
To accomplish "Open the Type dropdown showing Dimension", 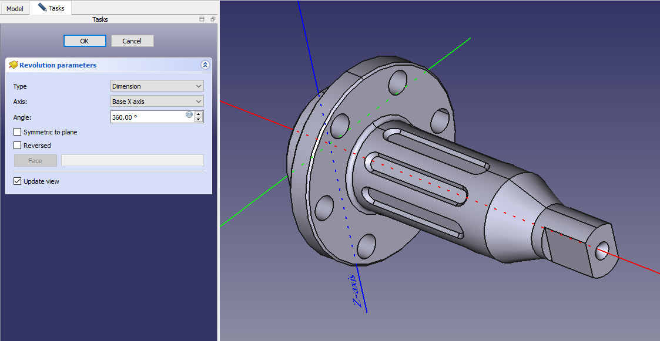I will [x=157, y=86].
